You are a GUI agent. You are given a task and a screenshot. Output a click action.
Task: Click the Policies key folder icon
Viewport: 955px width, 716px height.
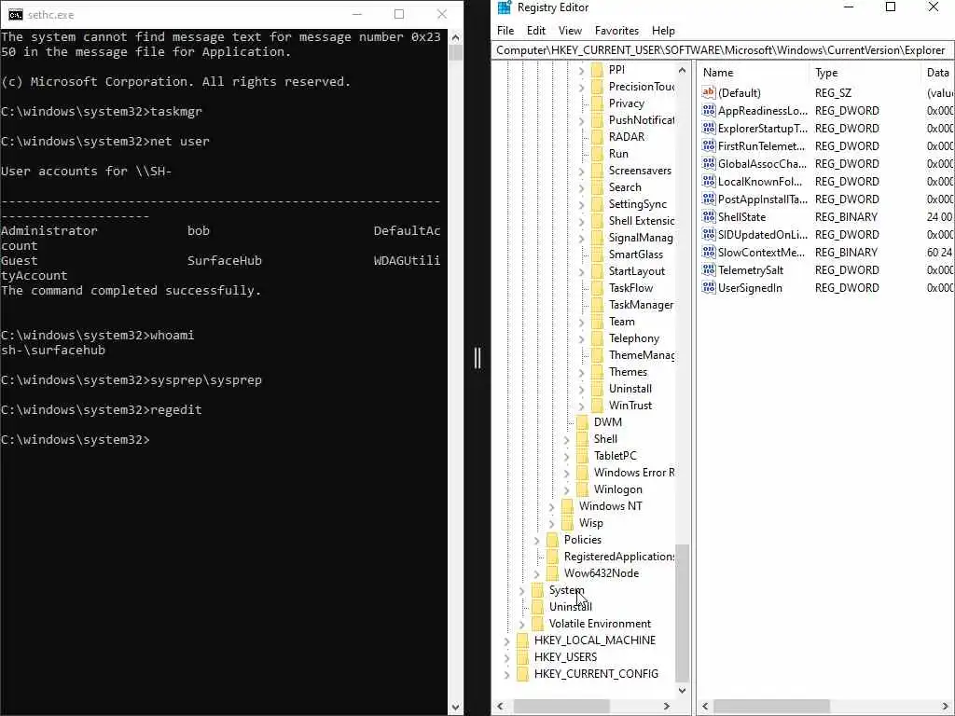(x=552, y=540)
